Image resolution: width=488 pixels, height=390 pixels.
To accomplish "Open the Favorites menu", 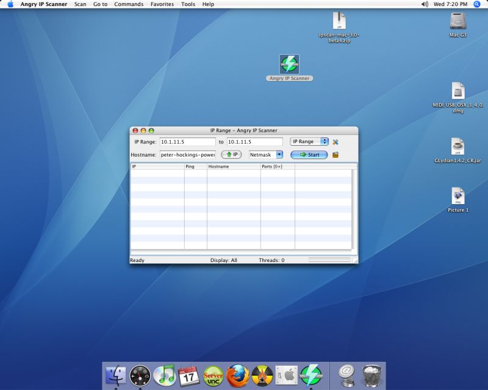I will point(162,4).
